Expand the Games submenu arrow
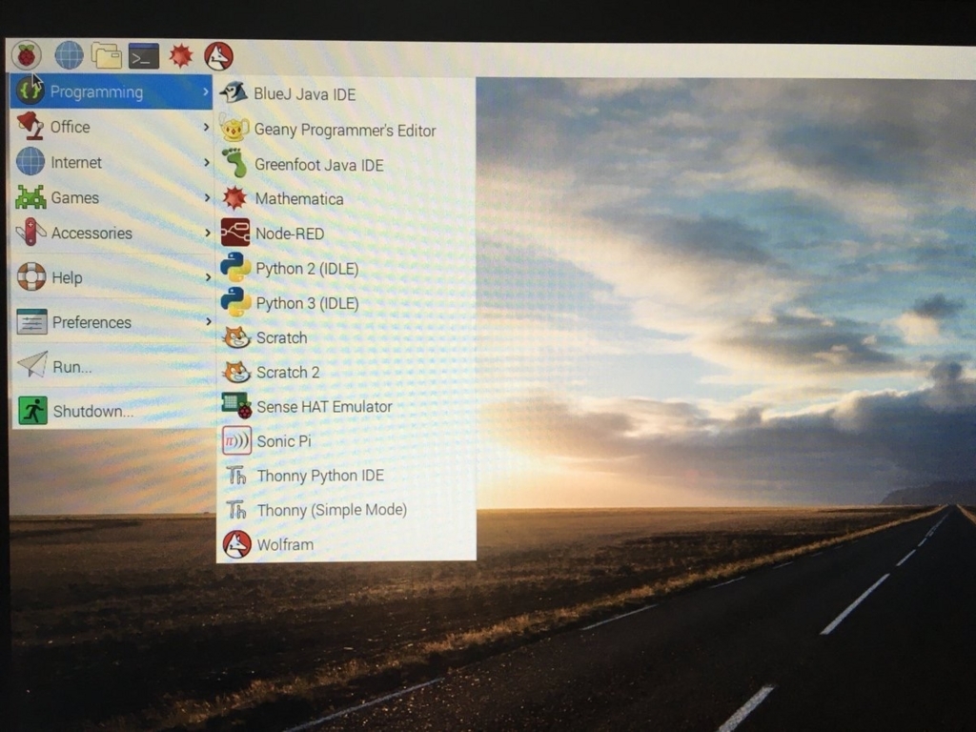The height and width of the screenshot is (732, 976). click(x=207, y=198)
